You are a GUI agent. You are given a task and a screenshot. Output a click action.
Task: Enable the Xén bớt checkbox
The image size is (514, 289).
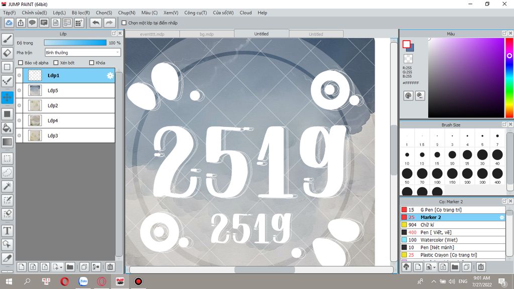56,63
